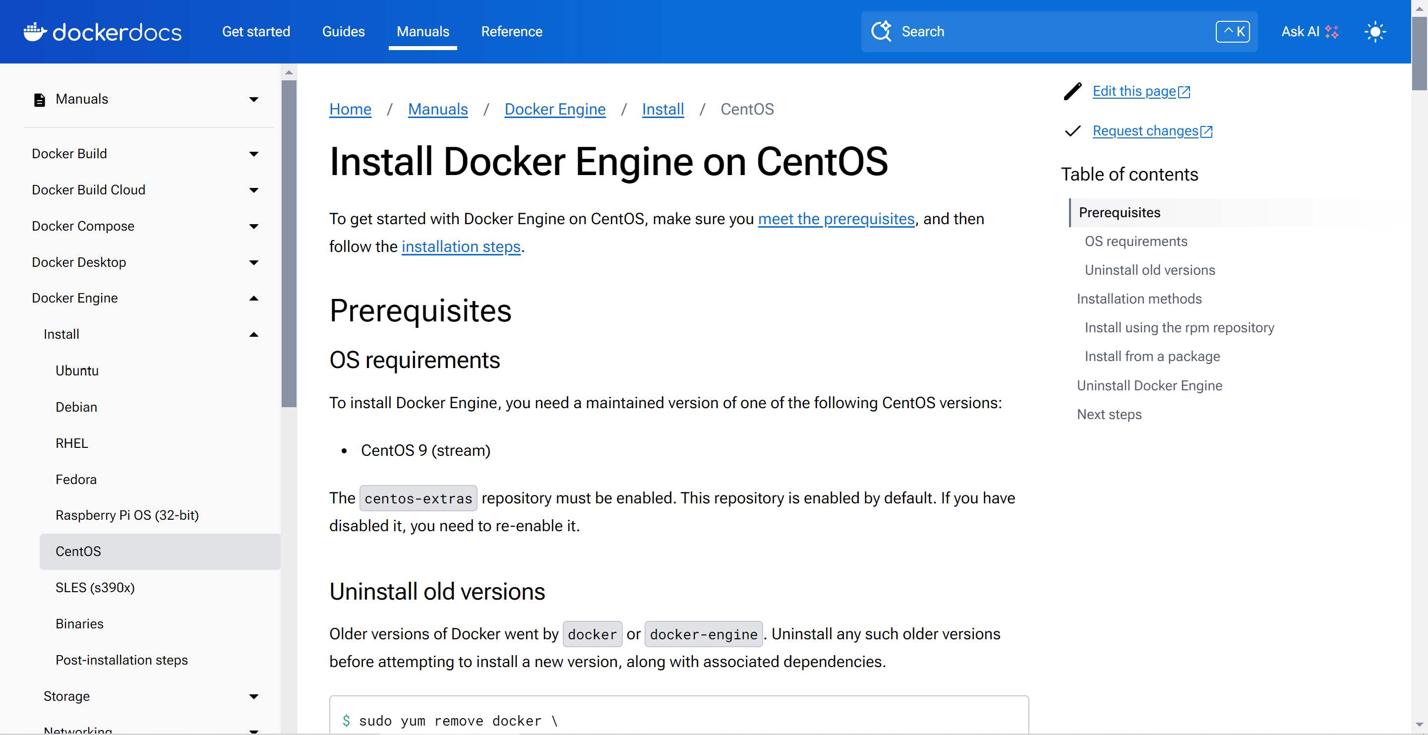Open SLES (s390x) sidebar item
The image size is (1428, 735).
point(95,588)
